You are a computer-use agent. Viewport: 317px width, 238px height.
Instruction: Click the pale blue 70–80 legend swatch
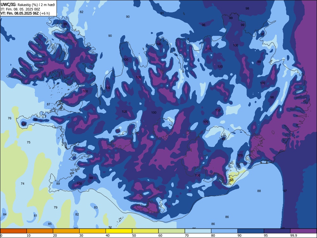pos(198,231)
